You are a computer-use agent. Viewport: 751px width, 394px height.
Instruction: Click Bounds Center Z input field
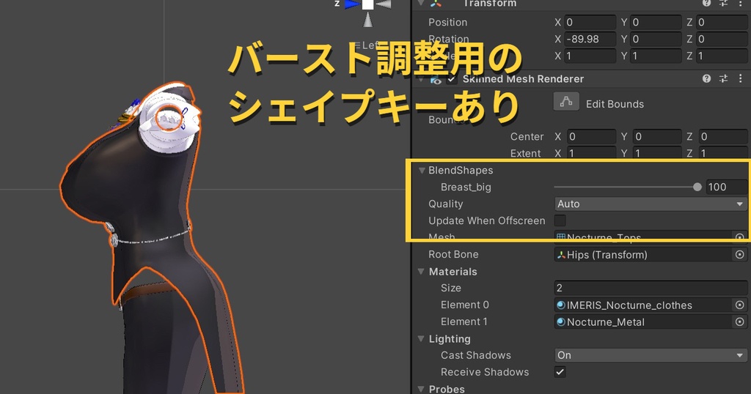(x=723, y=136)
